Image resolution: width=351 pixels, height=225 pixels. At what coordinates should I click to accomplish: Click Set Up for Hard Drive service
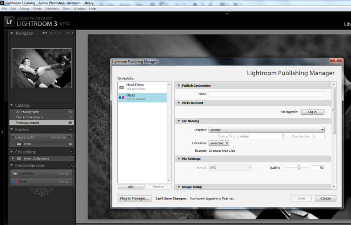[x=65, y=174]
